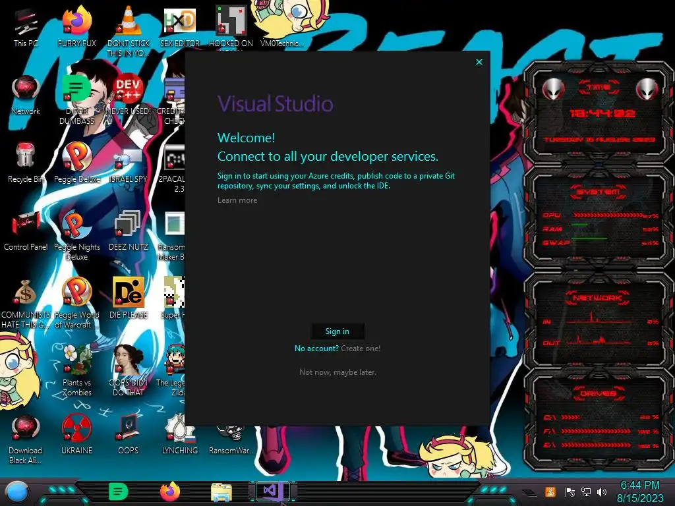Open the HOOKED ON desktop shortcut
Viewport: 675px width, 506px height.
click(231, 27)
